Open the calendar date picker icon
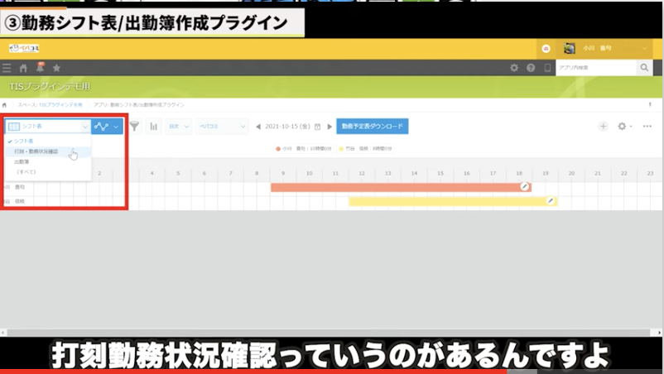This screenshot has width=664, height=374. click(x=317, y=127)
